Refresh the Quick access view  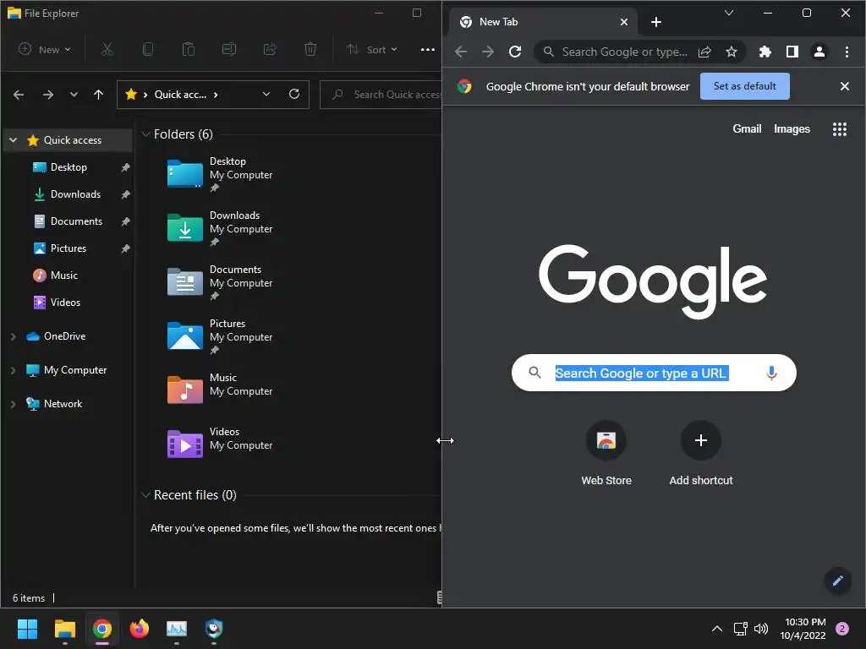coord(294,95)
